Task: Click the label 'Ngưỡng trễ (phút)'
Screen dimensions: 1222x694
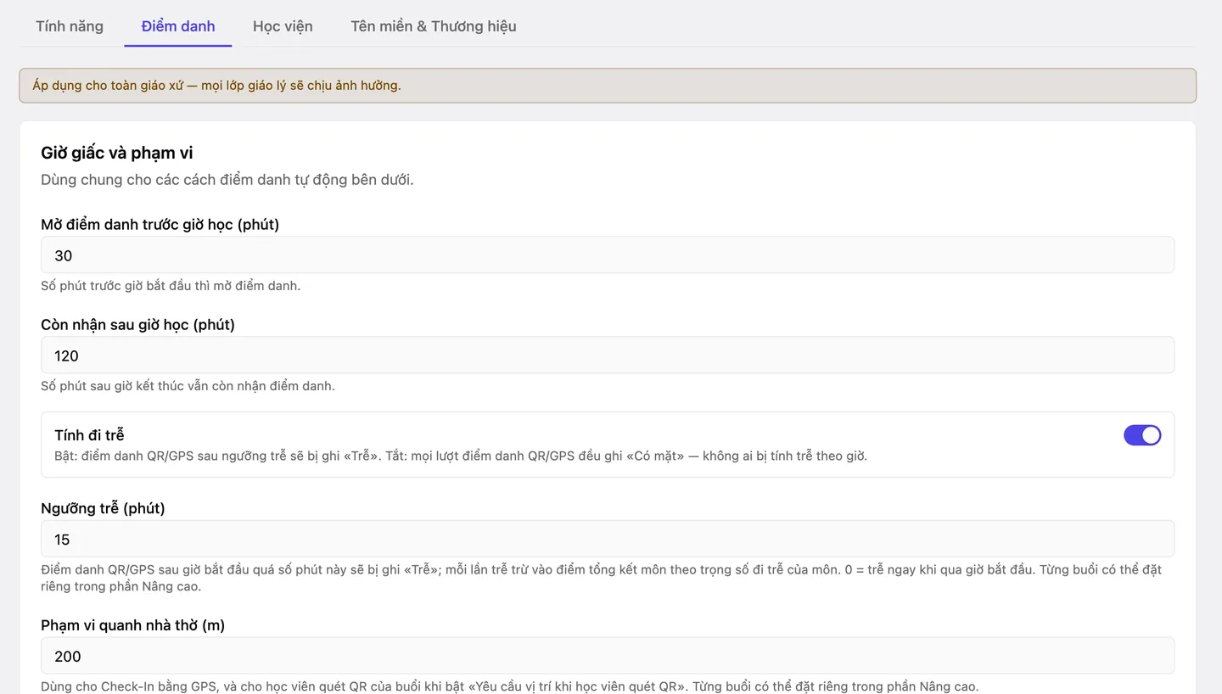Action: 103,508
